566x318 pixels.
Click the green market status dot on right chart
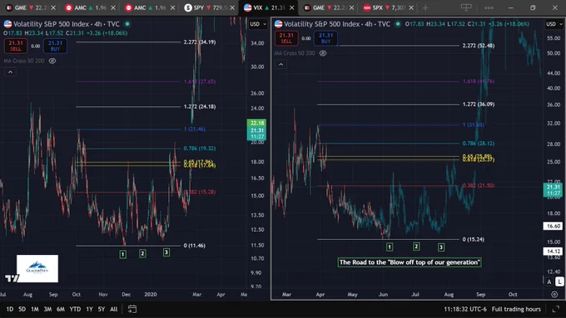pos(397,24)
